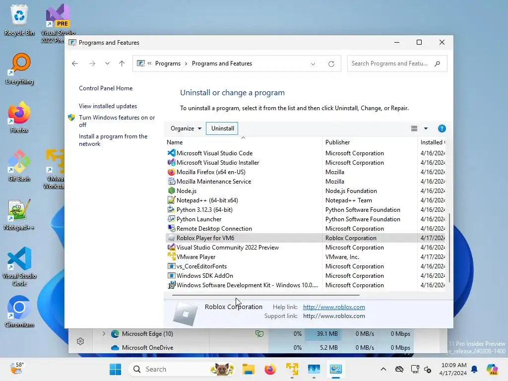
Task: Click the Mozilla Firefox program icon in the list
Action: click(171, 172)
